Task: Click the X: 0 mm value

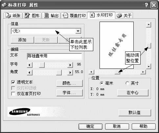Action: pyautogui.click(x=97, y=89)
